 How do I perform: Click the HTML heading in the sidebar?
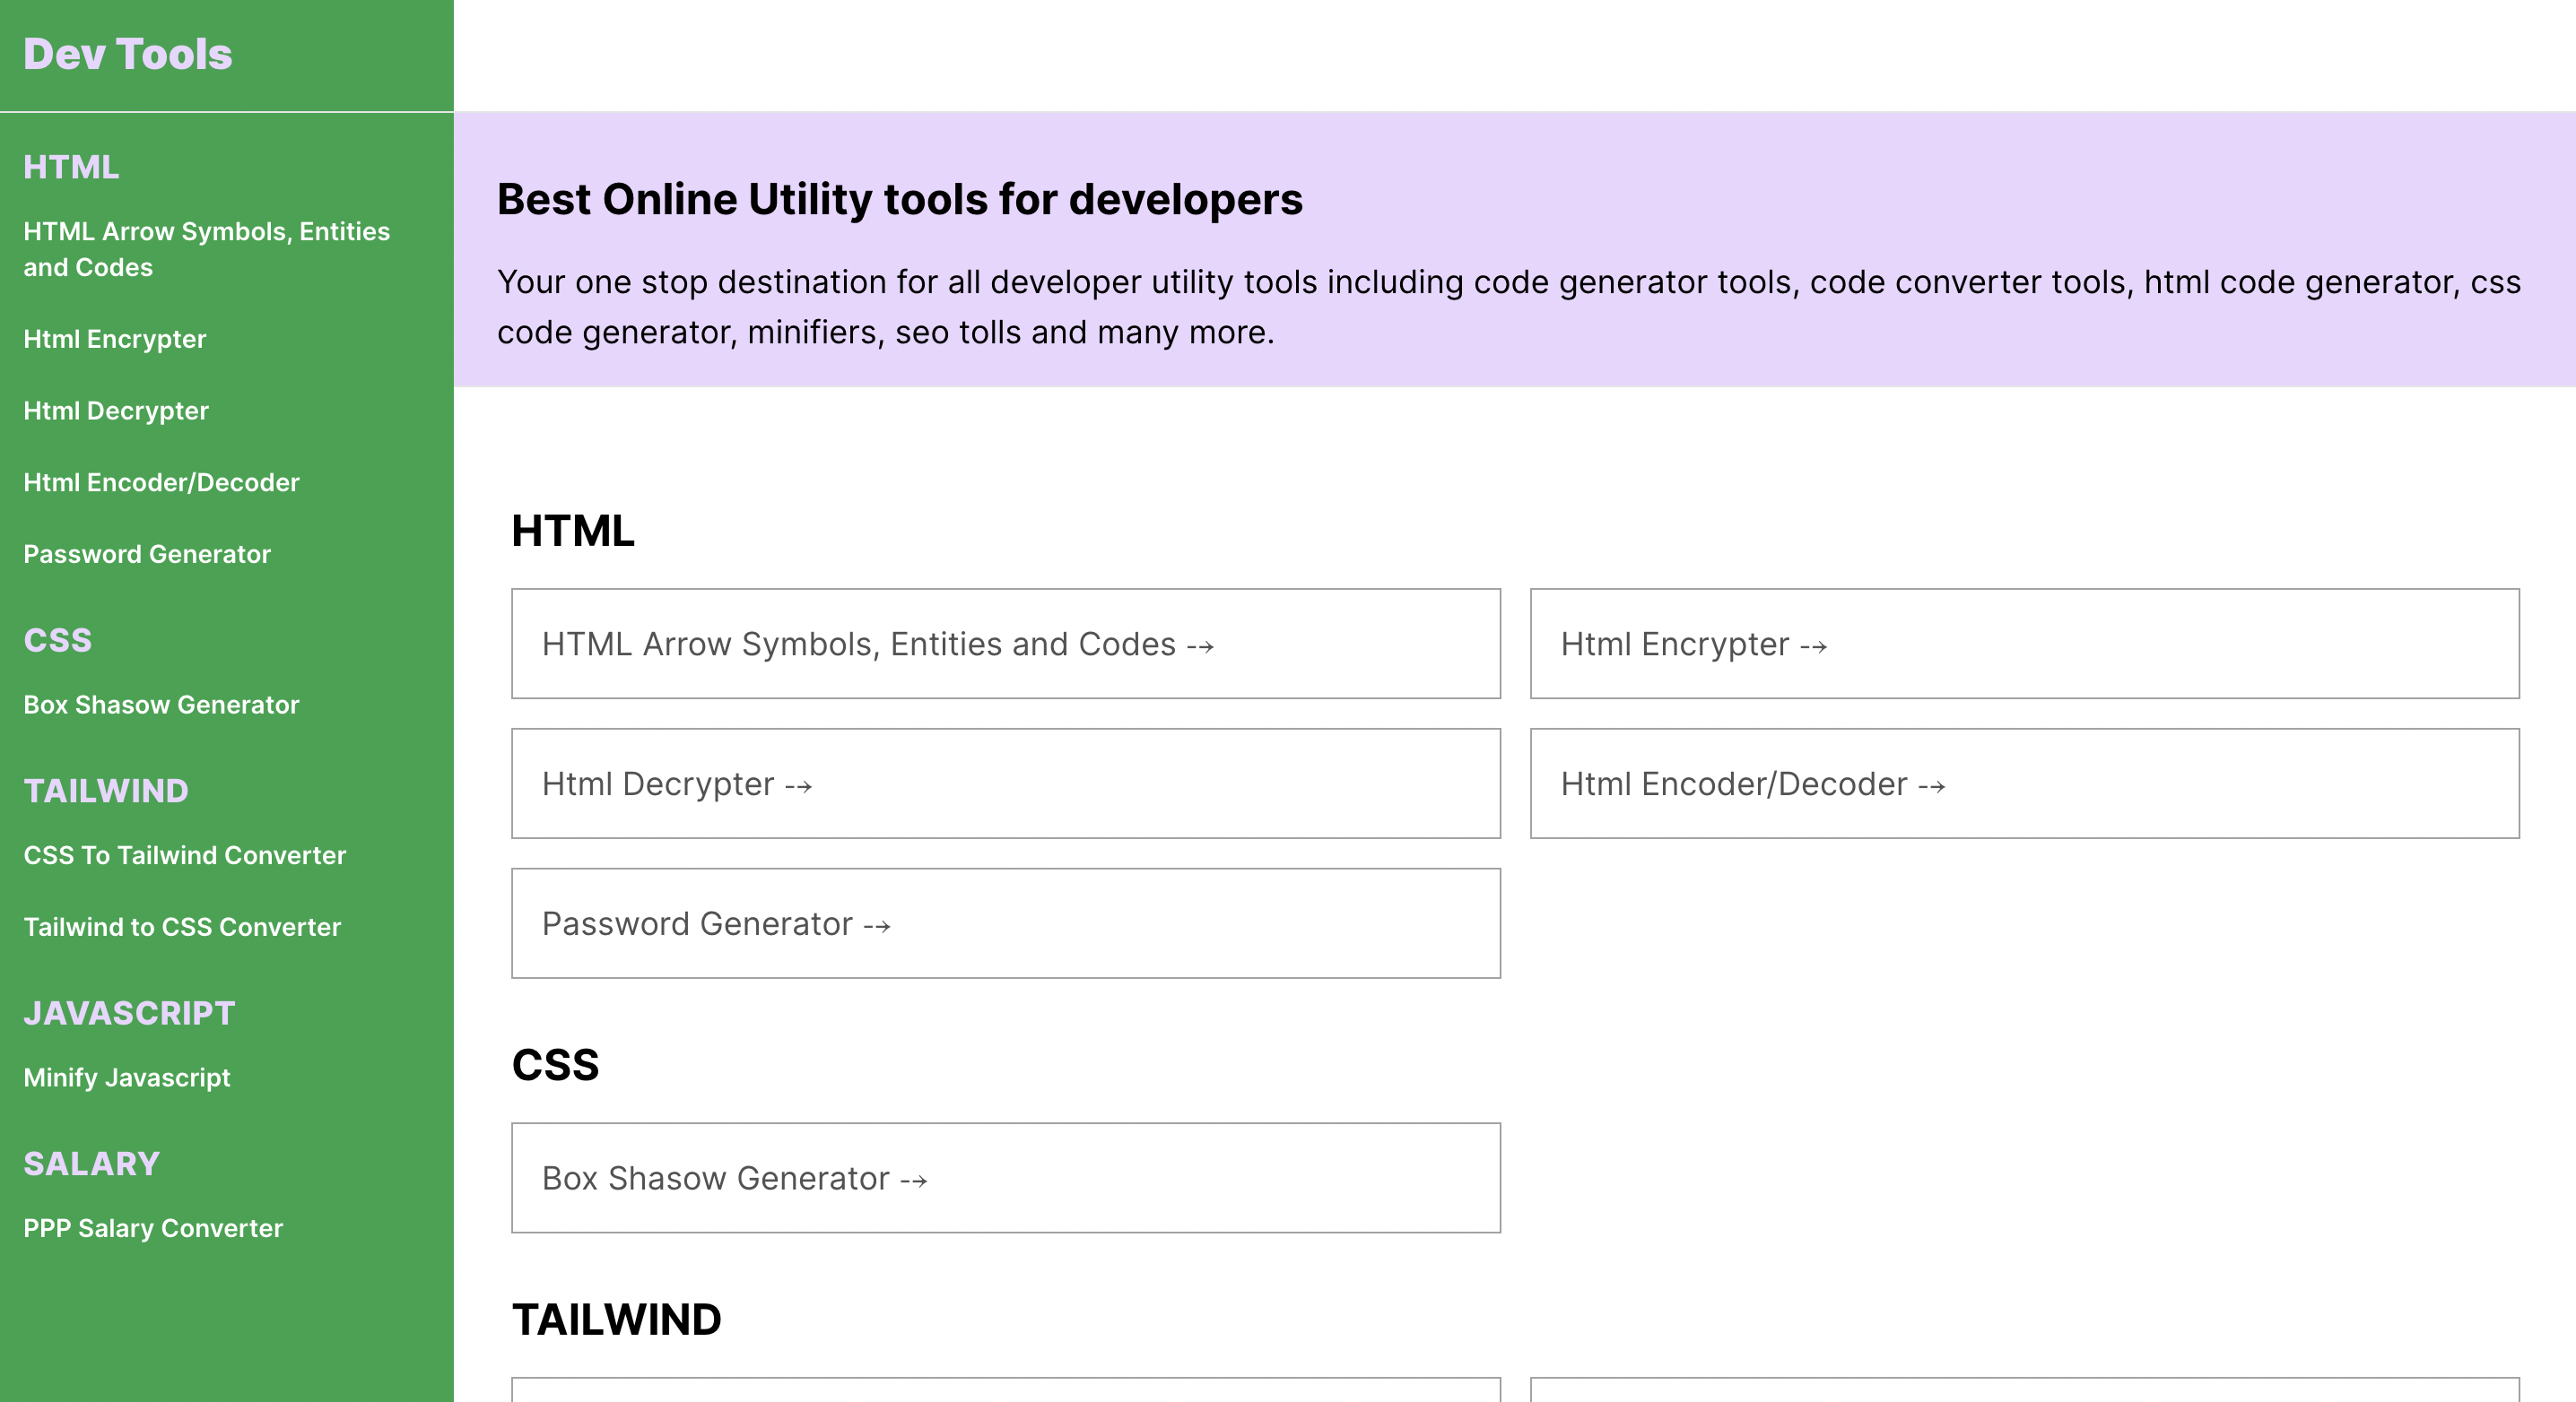71,167
